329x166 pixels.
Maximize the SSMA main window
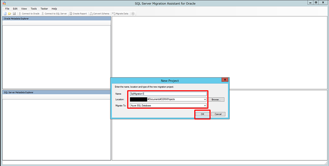316,2
